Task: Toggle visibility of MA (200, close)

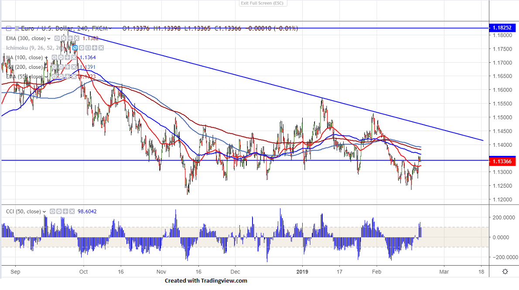Action: click(54, 67)
